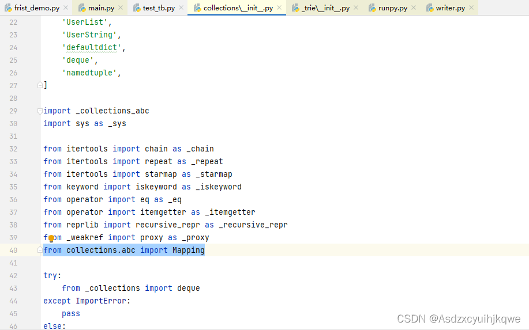Click the word keyword on line 35
This screenshot has height=330, width=529.
tap(82, 187)
